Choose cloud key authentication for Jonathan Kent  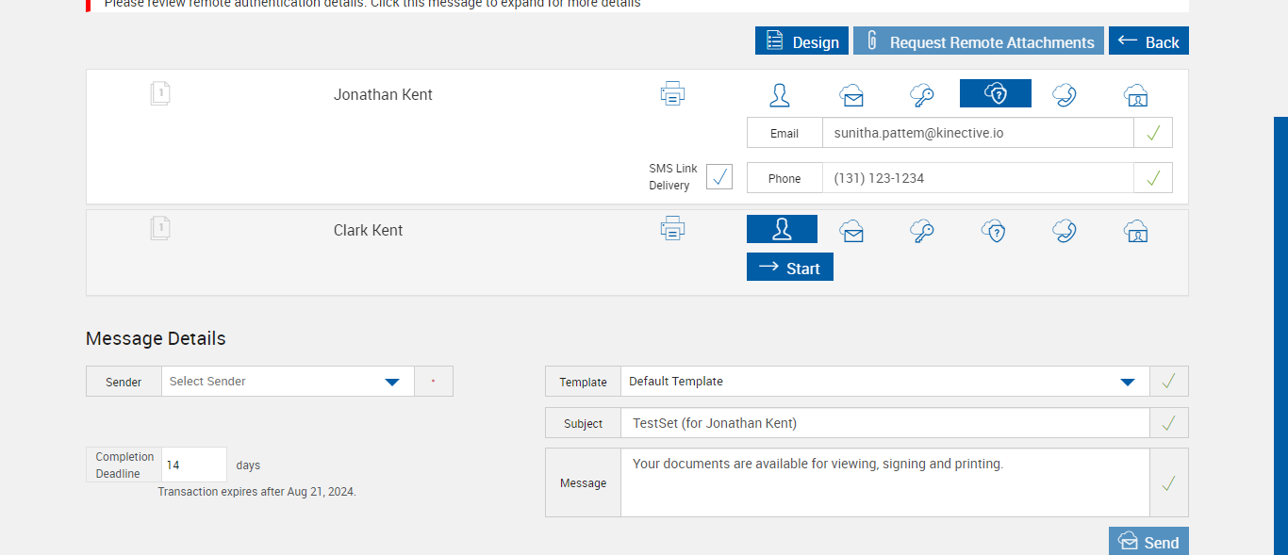point(922,94)
